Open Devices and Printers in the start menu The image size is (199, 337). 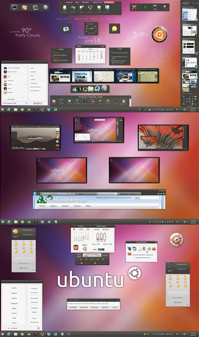(x=35, y=87)
